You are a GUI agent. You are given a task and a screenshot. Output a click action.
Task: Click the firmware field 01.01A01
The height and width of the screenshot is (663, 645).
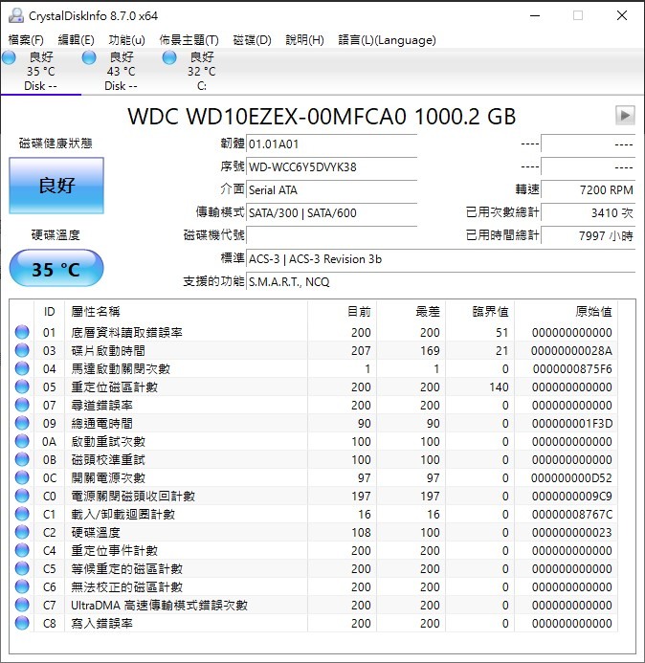tap(332, 144)
